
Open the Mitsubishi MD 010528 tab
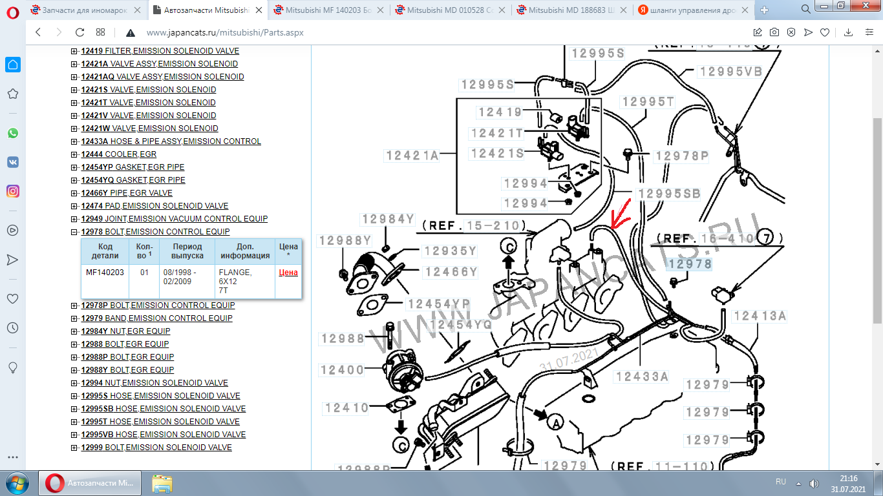coord(450,10)
